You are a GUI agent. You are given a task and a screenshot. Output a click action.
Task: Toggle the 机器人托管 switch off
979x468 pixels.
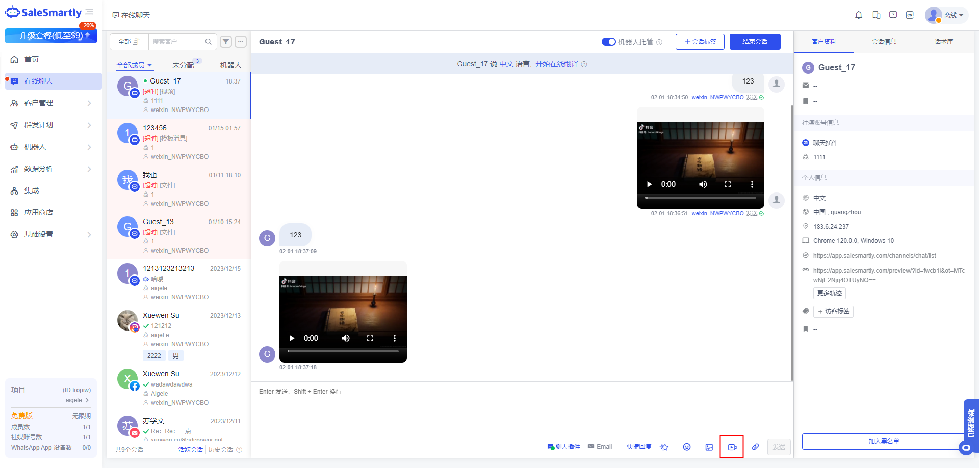click(608, 42)
